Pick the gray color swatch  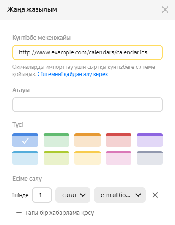click(150, 158)
